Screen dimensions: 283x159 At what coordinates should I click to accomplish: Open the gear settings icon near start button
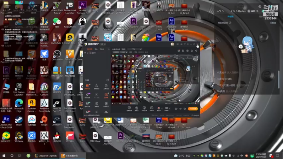(185, 109)
